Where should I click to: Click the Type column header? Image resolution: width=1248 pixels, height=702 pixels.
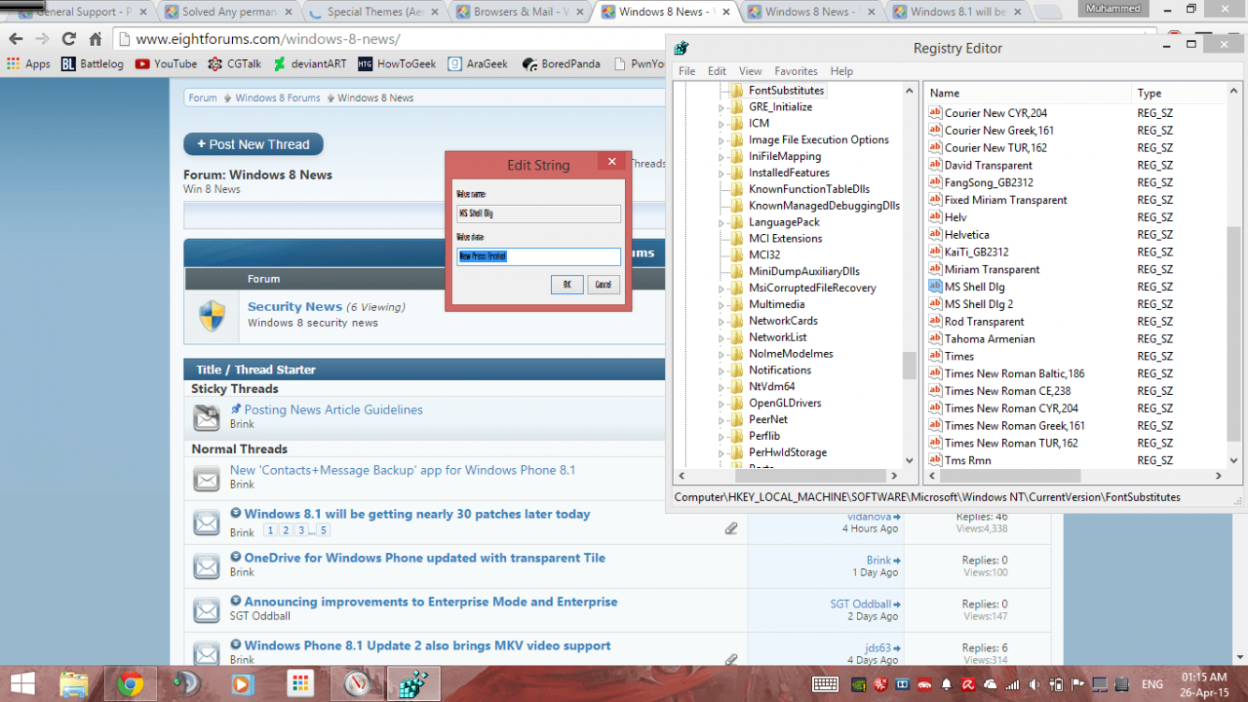click(1178, 94)
